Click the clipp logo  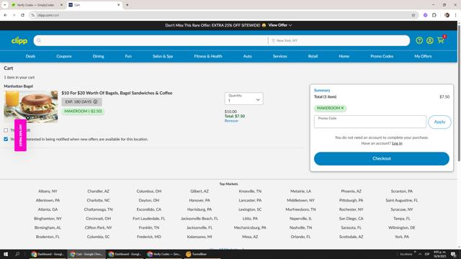click(19, 40)
